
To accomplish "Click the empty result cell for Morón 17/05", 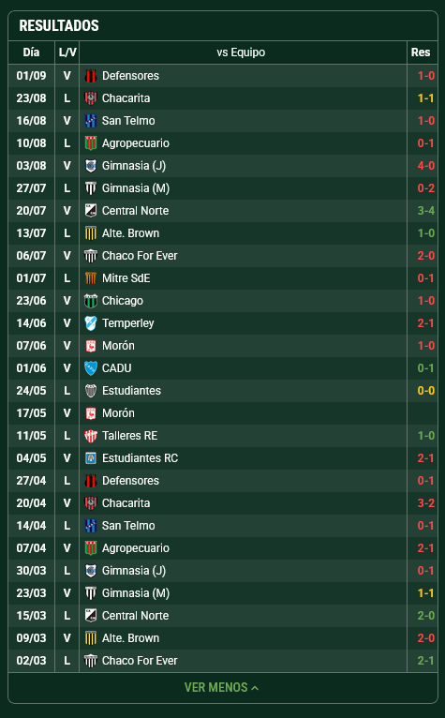I will click(423, 413).
